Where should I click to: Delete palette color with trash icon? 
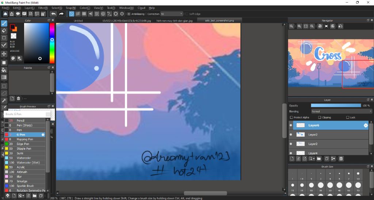[18, 98]
